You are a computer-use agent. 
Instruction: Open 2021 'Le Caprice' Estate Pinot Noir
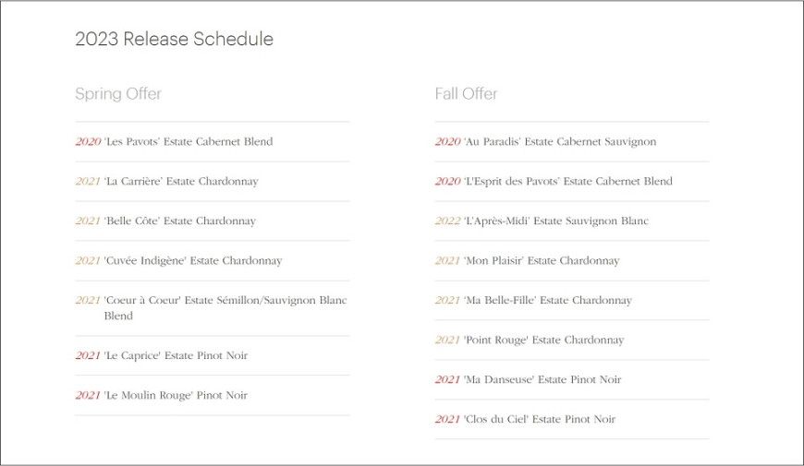tap(162, 355)
